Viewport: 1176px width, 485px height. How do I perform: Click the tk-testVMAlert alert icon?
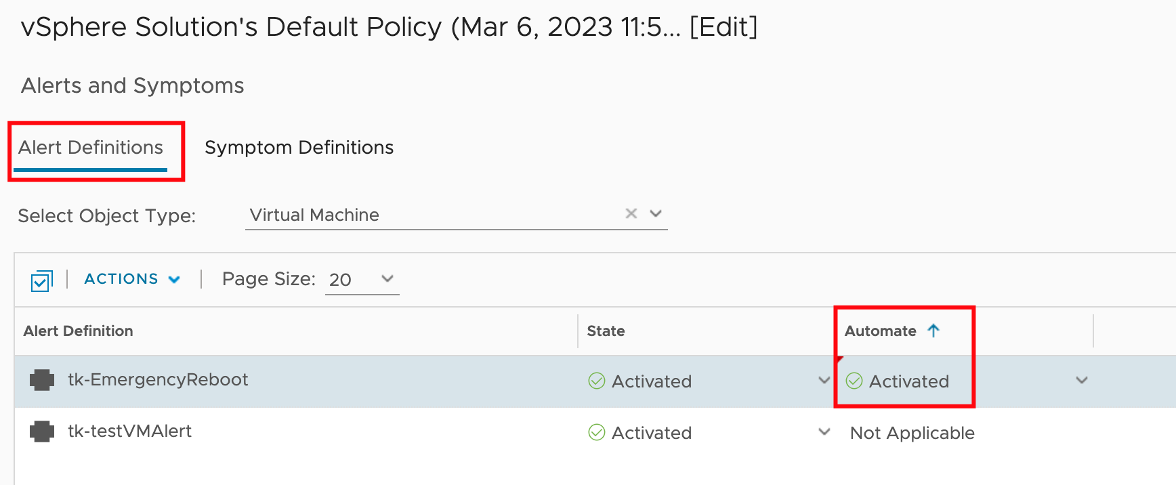tap(42, 431)
